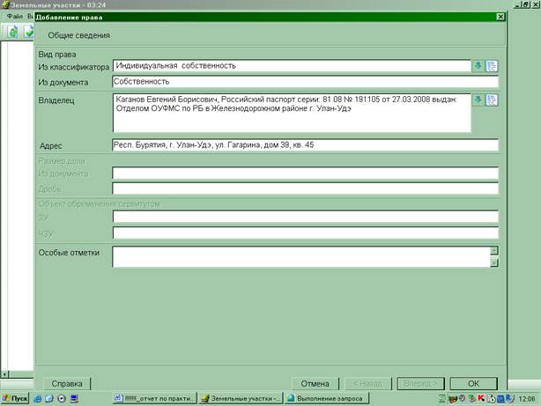Show desktop via quick launch icon
Viewport: 541px width, 406px height.
[74, 399]
